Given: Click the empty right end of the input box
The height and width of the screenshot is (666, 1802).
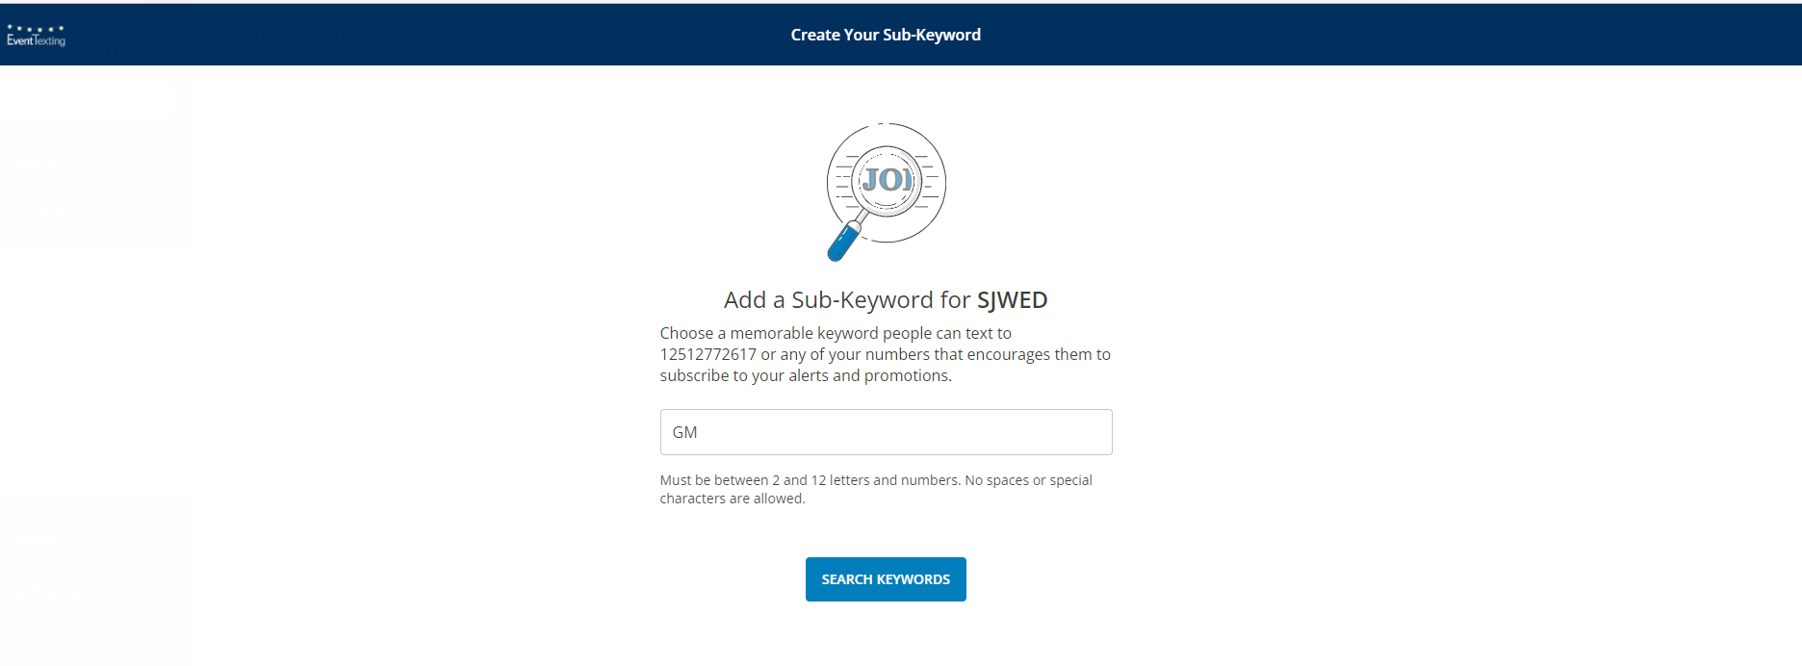Looking at the screenshot, I should pyautogui.click(x=1059, y=432).
